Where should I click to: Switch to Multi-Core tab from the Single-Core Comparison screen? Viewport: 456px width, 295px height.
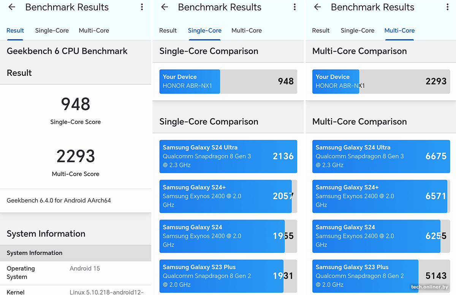pos(247,30)
